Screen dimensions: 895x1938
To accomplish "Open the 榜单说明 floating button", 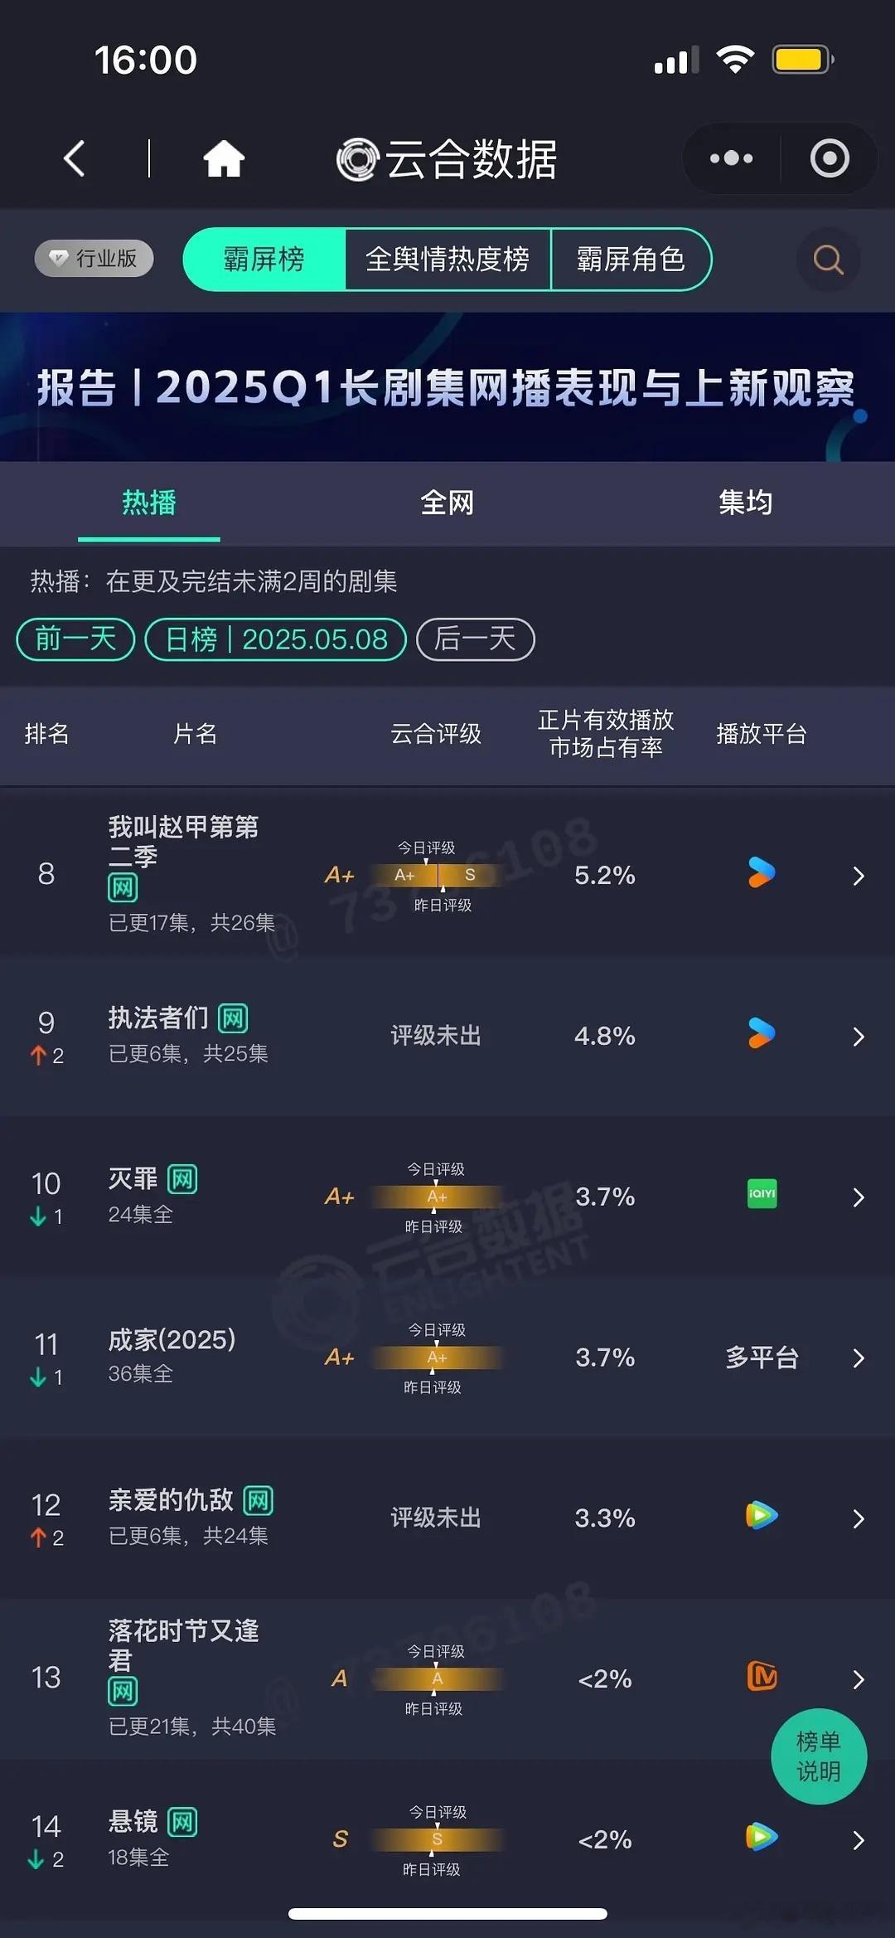I will click(x=819, y=1756).
